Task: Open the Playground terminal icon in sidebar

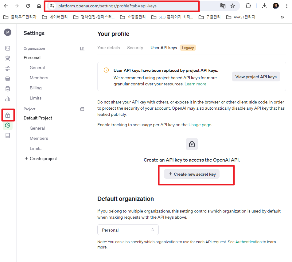Action: point(8,49)
